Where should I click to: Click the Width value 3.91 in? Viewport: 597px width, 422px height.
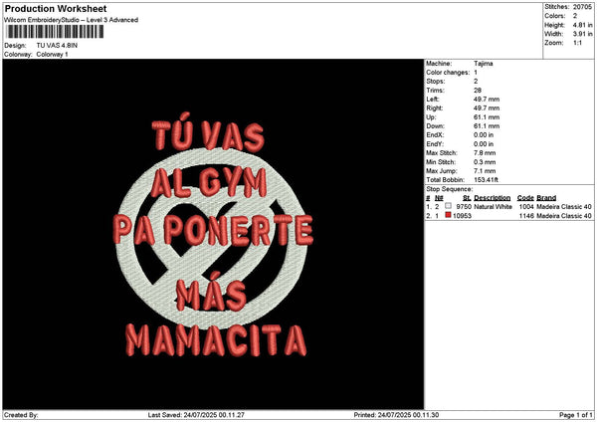tap(582, 34)
